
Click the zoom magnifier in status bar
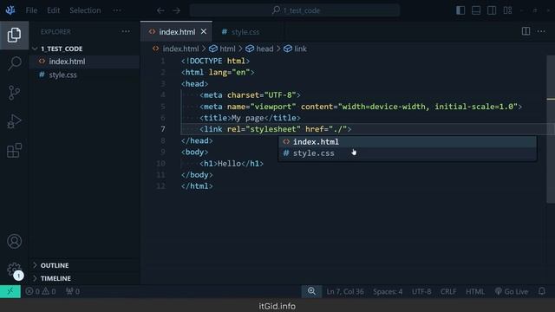pyautogui.click(x=311, y=291)
